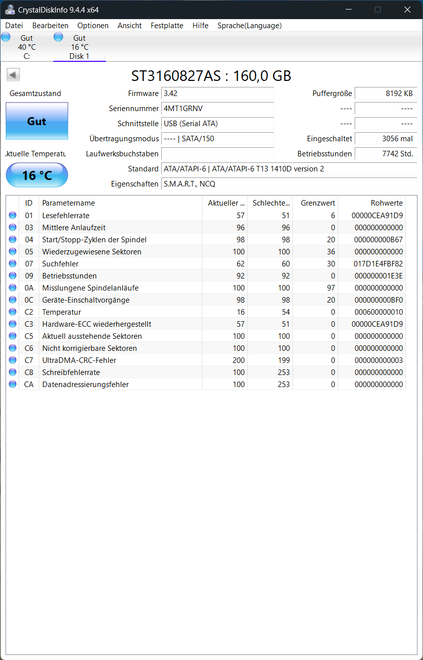Click status orb for Aktuell ausstehende Sektoren row
This screenshot has width=423, height=660.
tap(13, 336)
